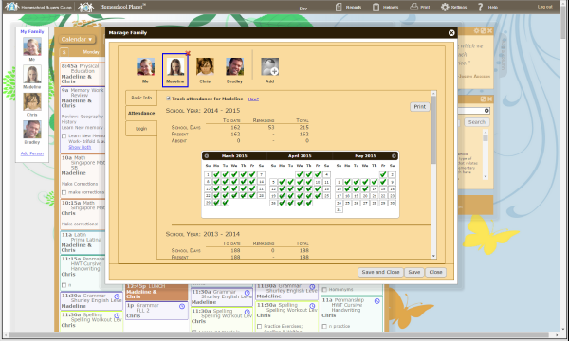Switch to the Login tab
Screen dimensions: 569x341
click(x=141, y=129)
